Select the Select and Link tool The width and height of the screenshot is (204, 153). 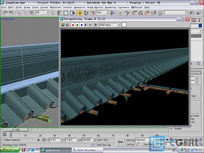click(19, 13)
